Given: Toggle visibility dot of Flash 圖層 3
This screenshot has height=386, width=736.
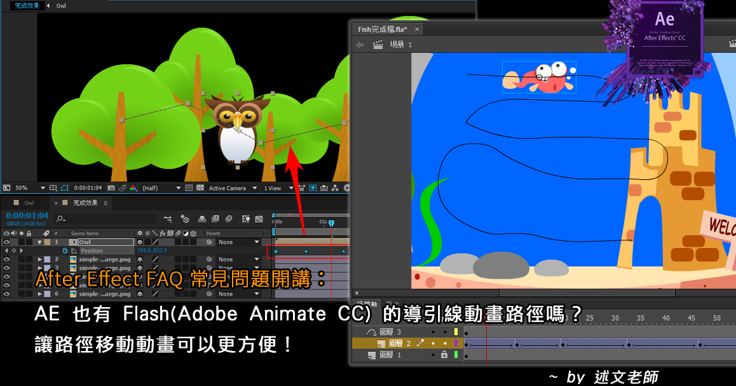Looking at the screenshot, I should (x=433, y=332).
